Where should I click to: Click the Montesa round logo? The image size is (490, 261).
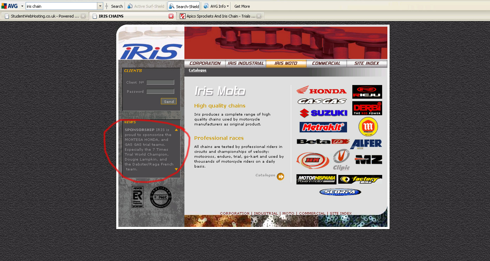[x=368, y=127]
